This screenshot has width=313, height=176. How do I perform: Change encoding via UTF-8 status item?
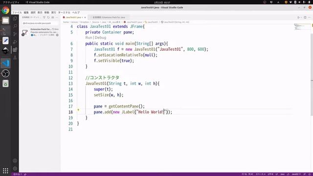coord(270,174)
